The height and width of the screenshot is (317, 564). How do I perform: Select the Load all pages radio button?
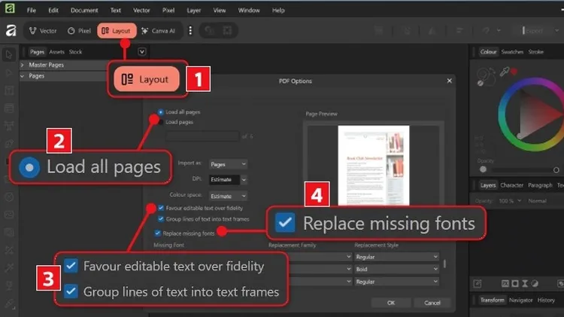[x=161, y=112]
